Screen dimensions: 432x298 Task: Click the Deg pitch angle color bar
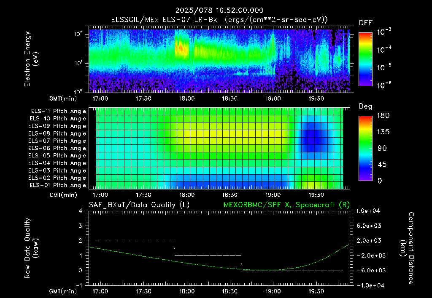click(365, 148)
